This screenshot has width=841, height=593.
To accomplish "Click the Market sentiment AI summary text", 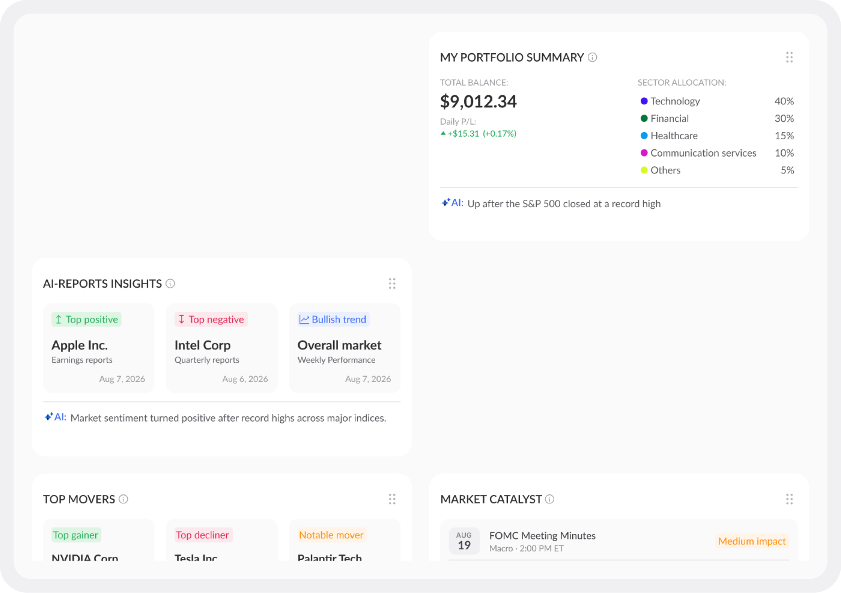I will pos(228,418).
